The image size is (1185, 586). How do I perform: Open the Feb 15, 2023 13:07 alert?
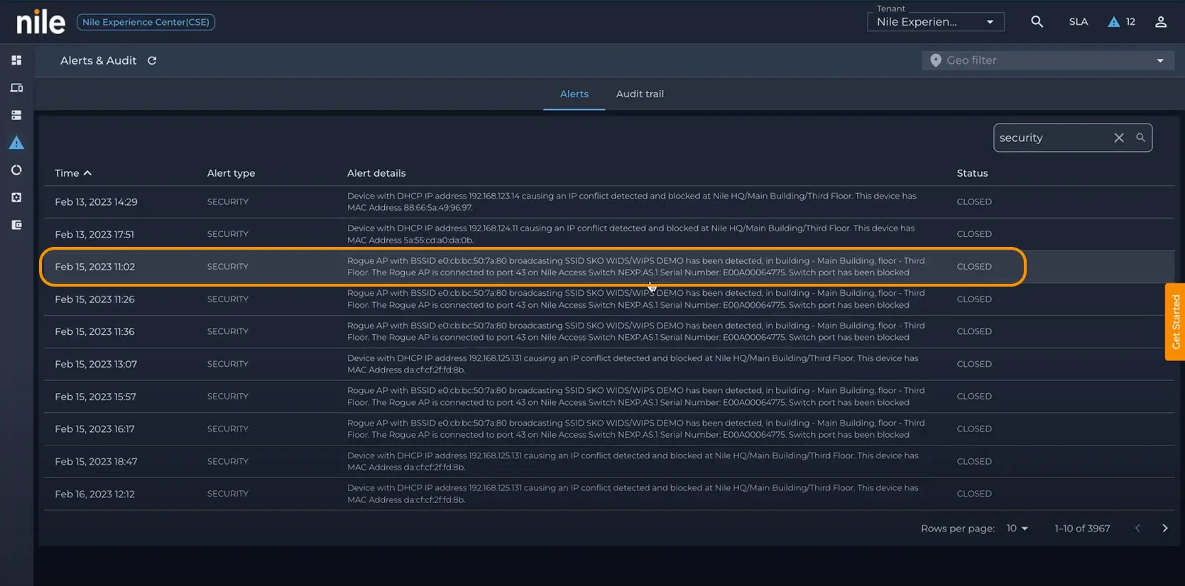(609, 364)
